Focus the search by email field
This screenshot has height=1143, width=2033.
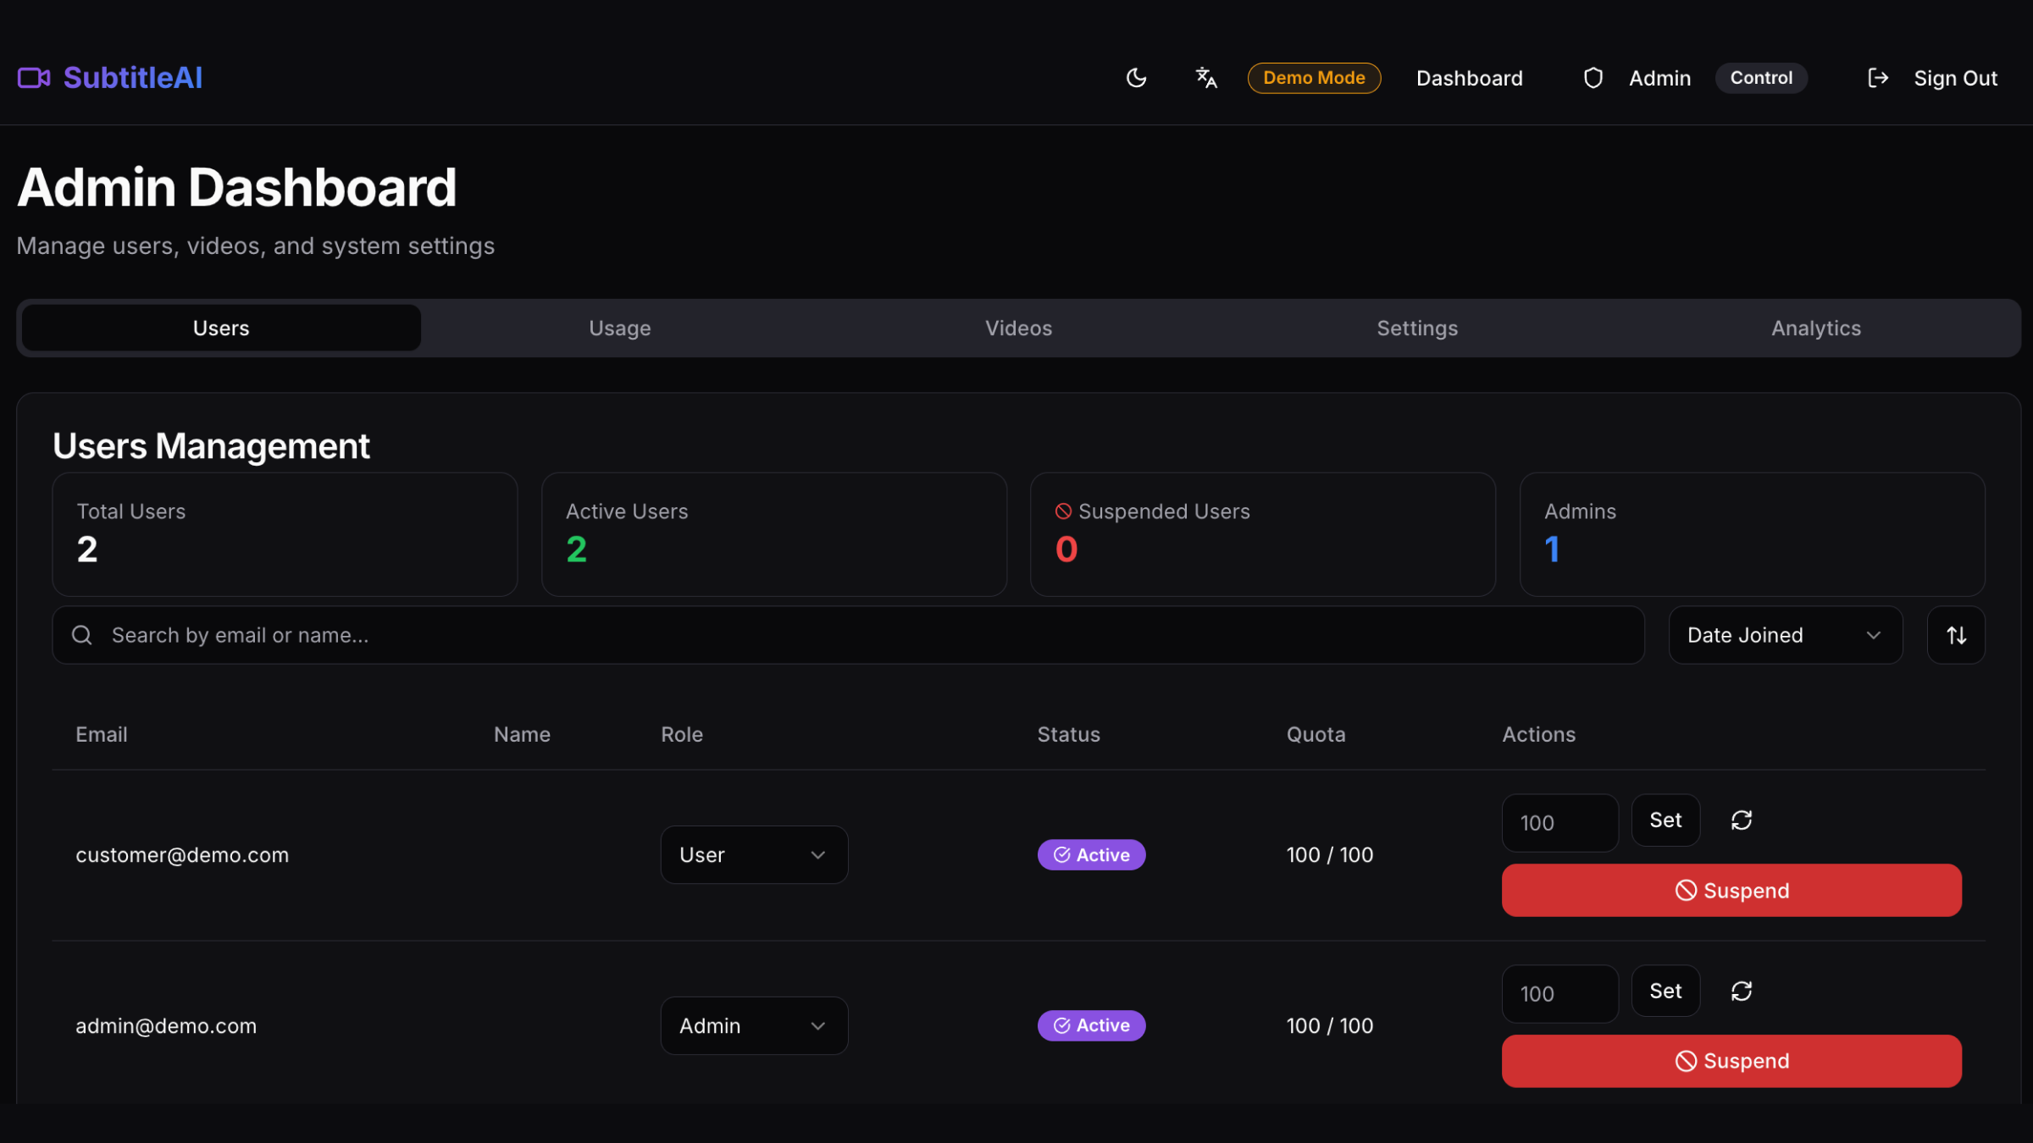847,635
